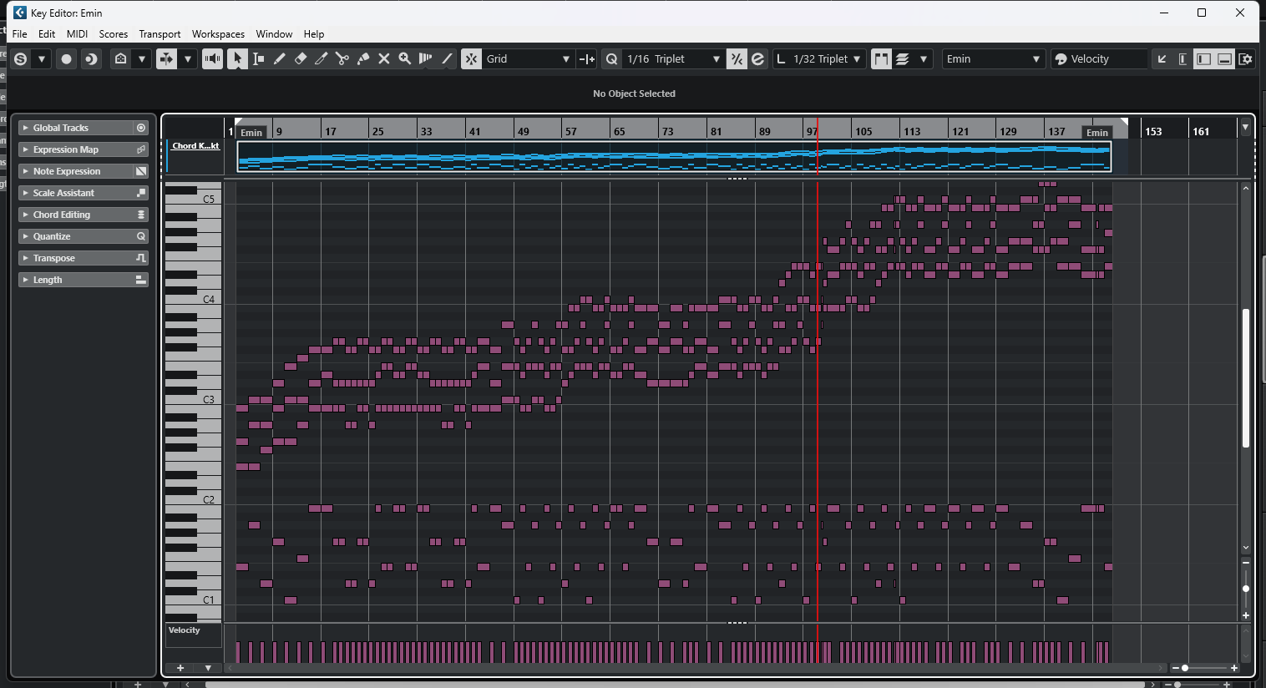Open the Emin part selector dropdown
The height and width of the screenshot is (688, 1266).
(993, 58)
